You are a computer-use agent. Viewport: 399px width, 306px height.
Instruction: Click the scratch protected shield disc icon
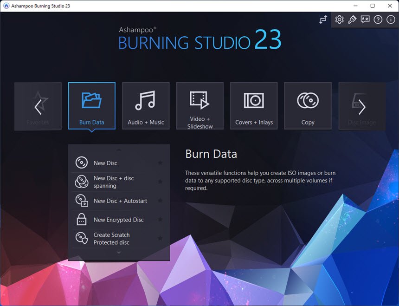(82, 238)
